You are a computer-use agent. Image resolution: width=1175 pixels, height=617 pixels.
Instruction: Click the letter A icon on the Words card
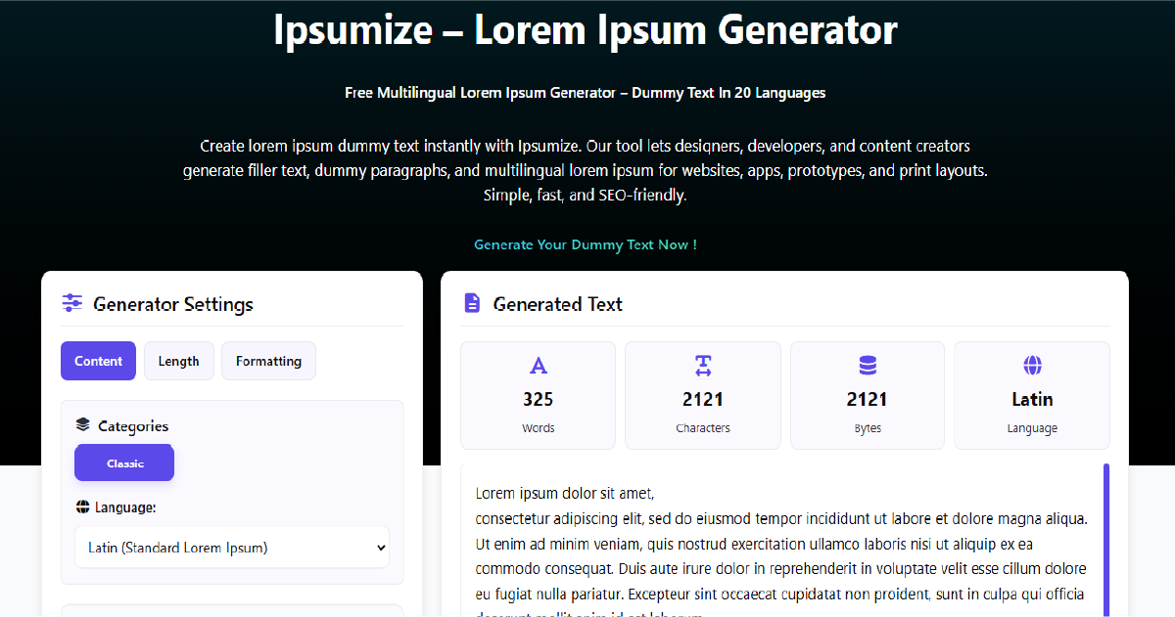click(538, 365)
